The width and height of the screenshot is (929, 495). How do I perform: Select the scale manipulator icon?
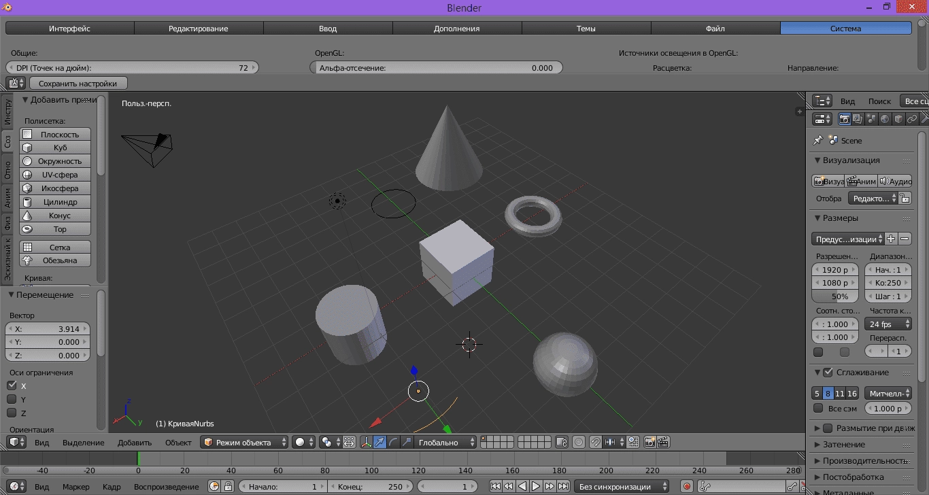tap(407, 442)
